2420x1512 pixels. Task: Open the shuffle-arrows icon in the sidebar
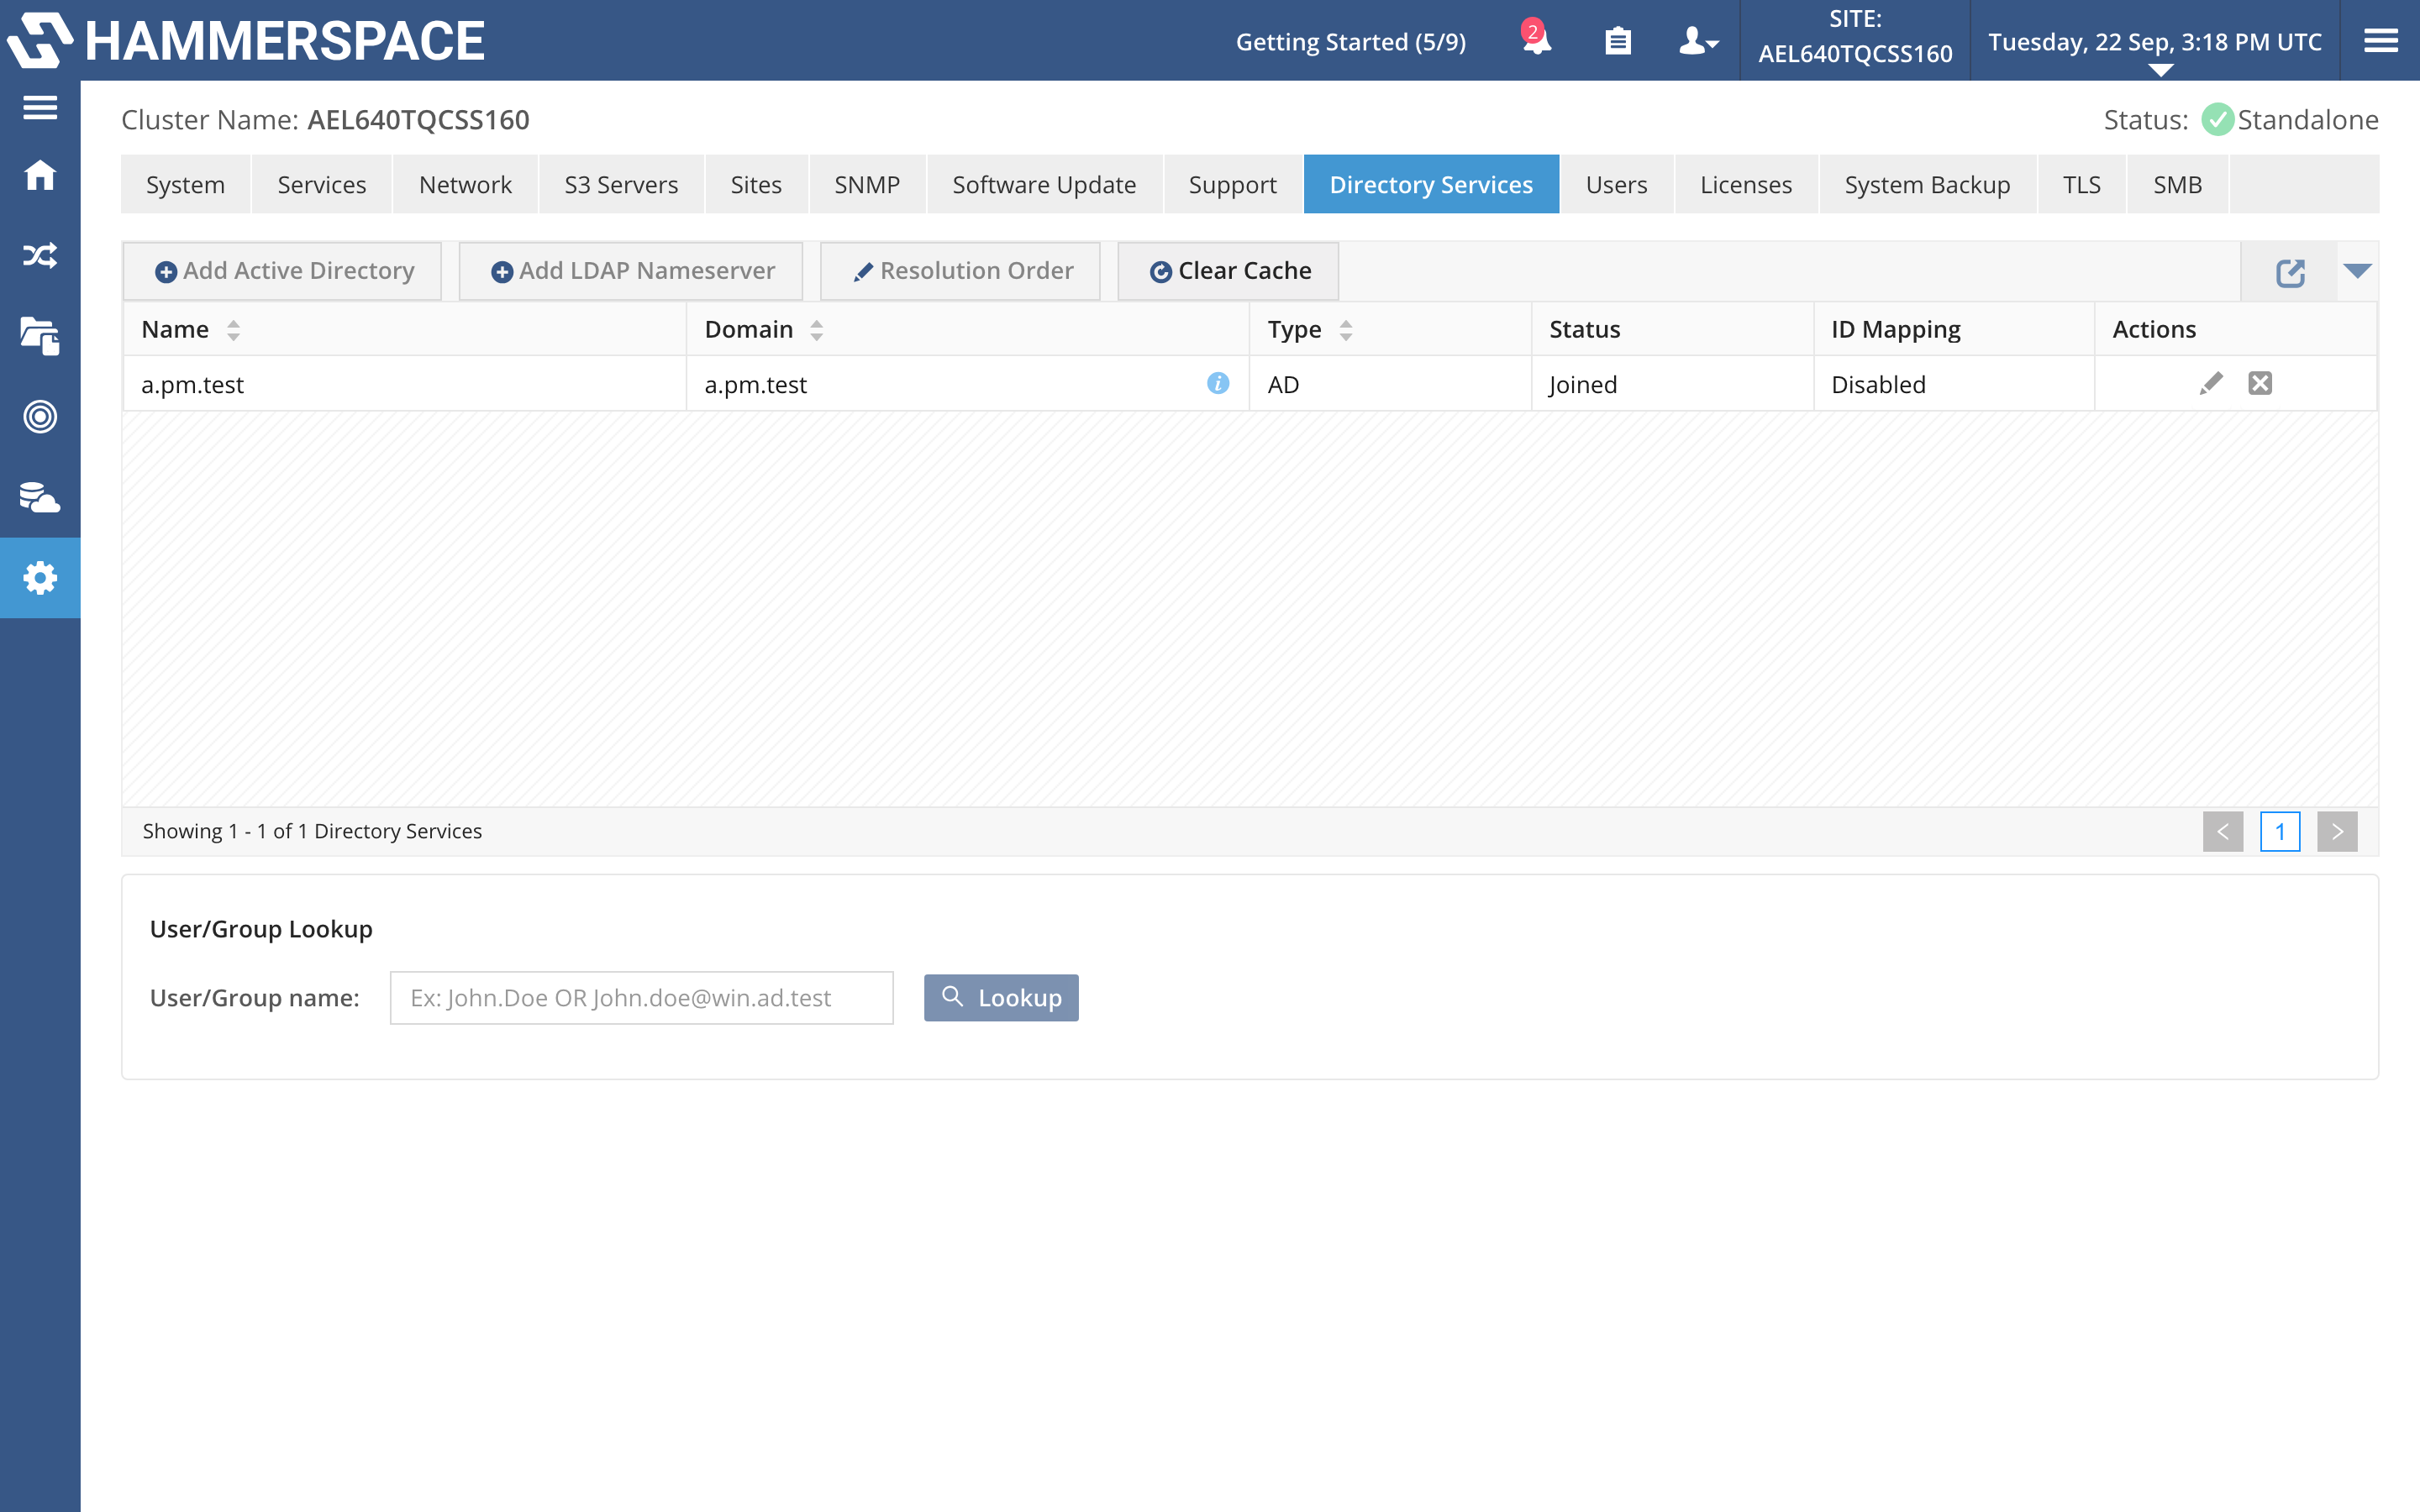point(40,256)
